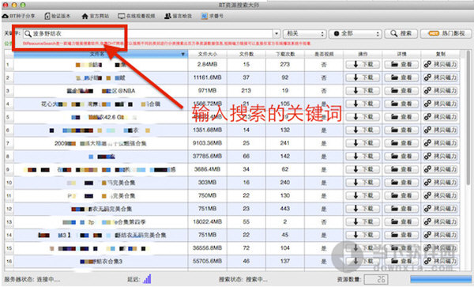Screen dimensions: 474x287
Task: Open the BT种子分享 cloud toolbar item
Action: (19, 16)
